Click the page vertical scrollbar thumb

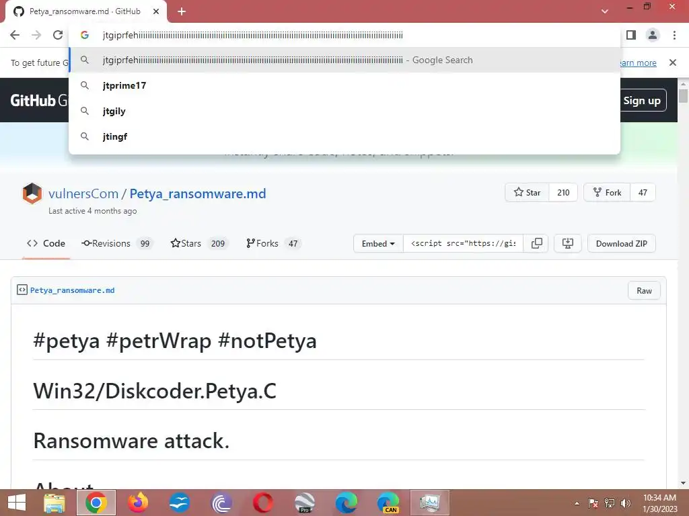tap(683, 95)
